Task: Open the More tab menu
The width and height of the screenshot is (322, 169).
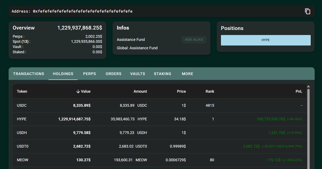Action: tap(187, 74)
